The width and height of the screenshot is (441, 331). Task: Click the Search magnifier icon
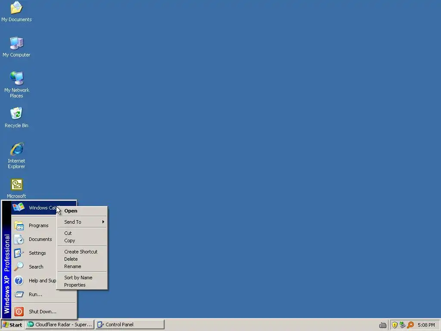pyautogui.click(x=19, y=266)
